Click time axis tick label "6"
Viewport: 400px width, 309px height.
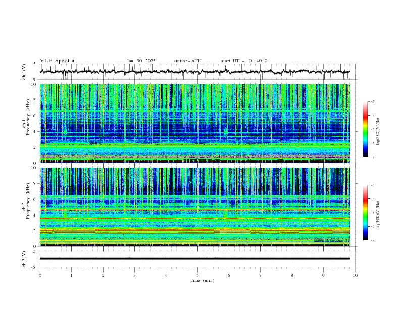(229, 275)
